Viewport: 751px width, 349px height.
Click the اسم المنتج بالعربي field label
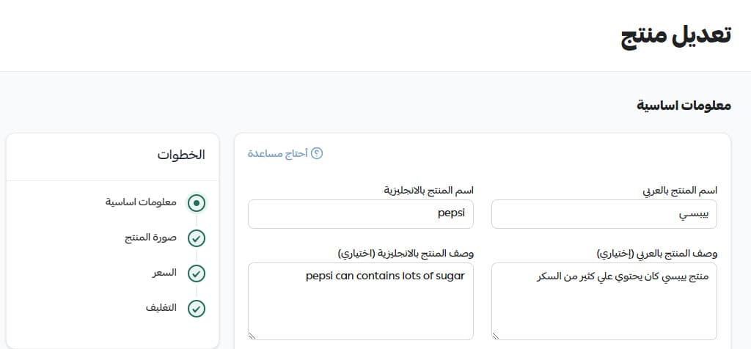(x=675, y=190)
